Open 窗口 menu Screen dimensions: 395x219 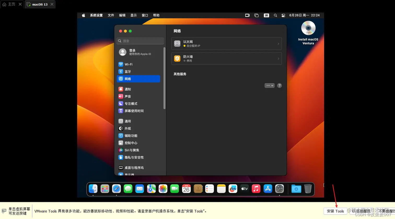point(145,15)
